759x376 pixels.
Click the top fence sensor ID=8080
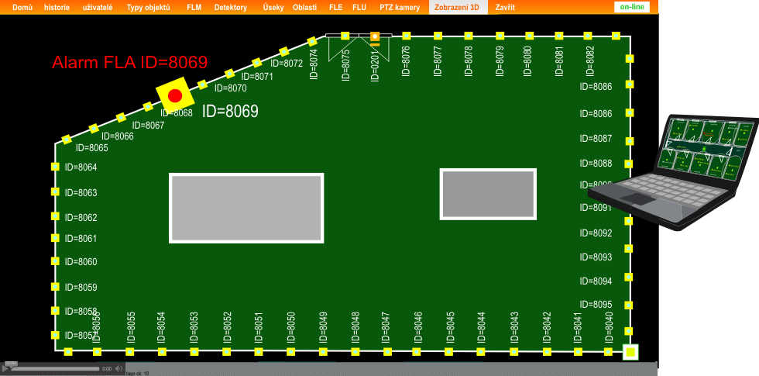click(x=530, y=36)
